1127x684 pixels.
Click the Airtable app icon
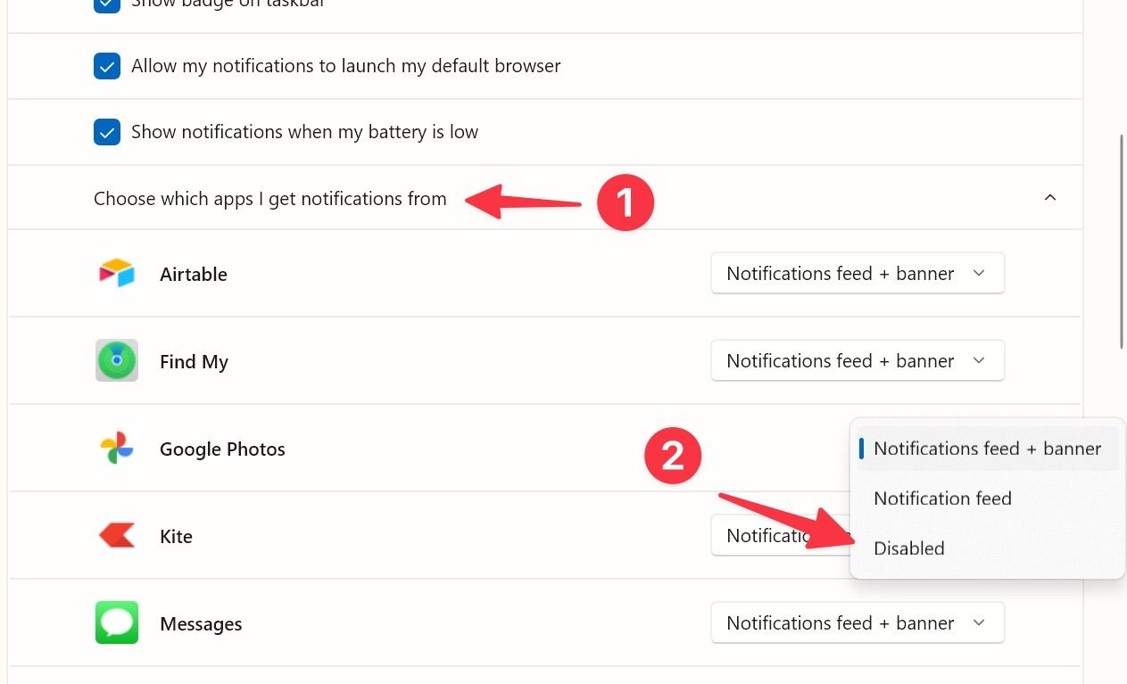click(x=116, y=274)
